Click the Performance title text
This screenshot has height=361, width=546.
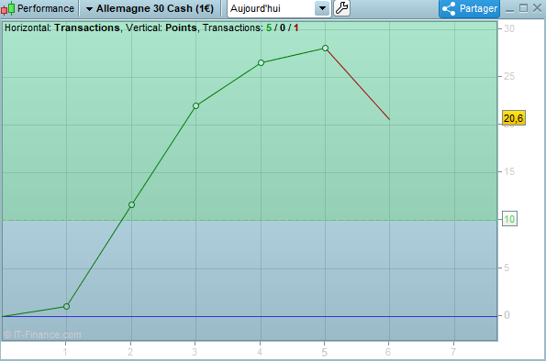[46, 8]
